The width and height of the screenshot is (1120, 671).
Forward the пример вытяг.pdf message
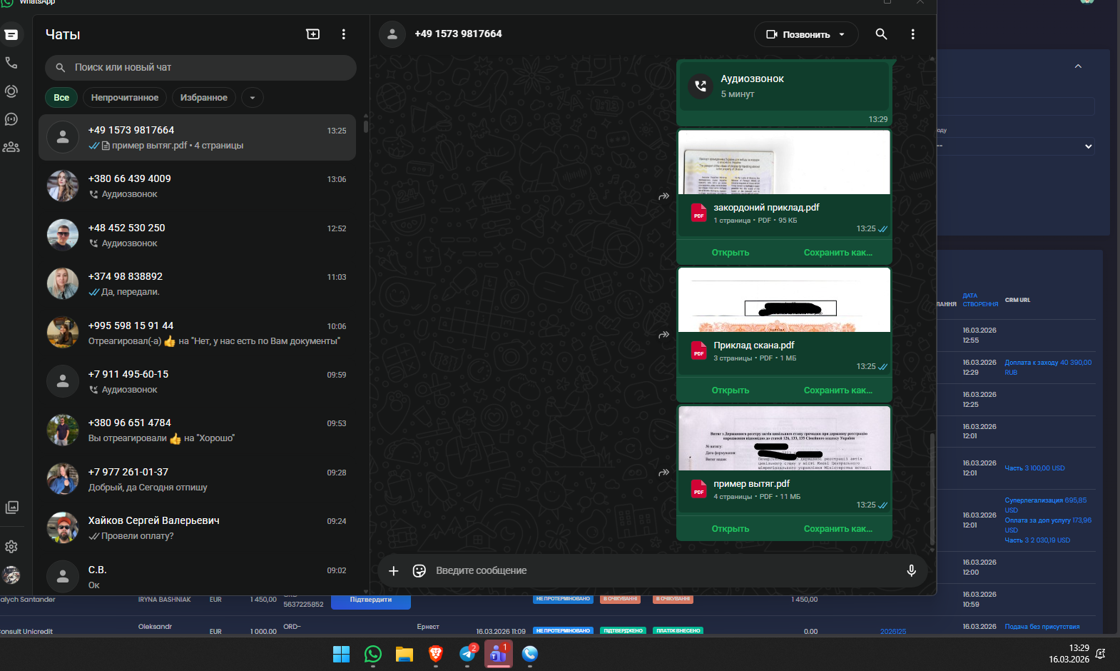pyautogui.click(x=664, y=473)
